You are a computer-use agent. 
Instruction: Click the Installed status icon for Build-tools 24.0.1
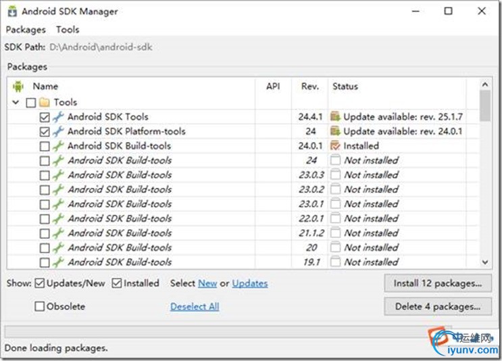pos(335,146)
